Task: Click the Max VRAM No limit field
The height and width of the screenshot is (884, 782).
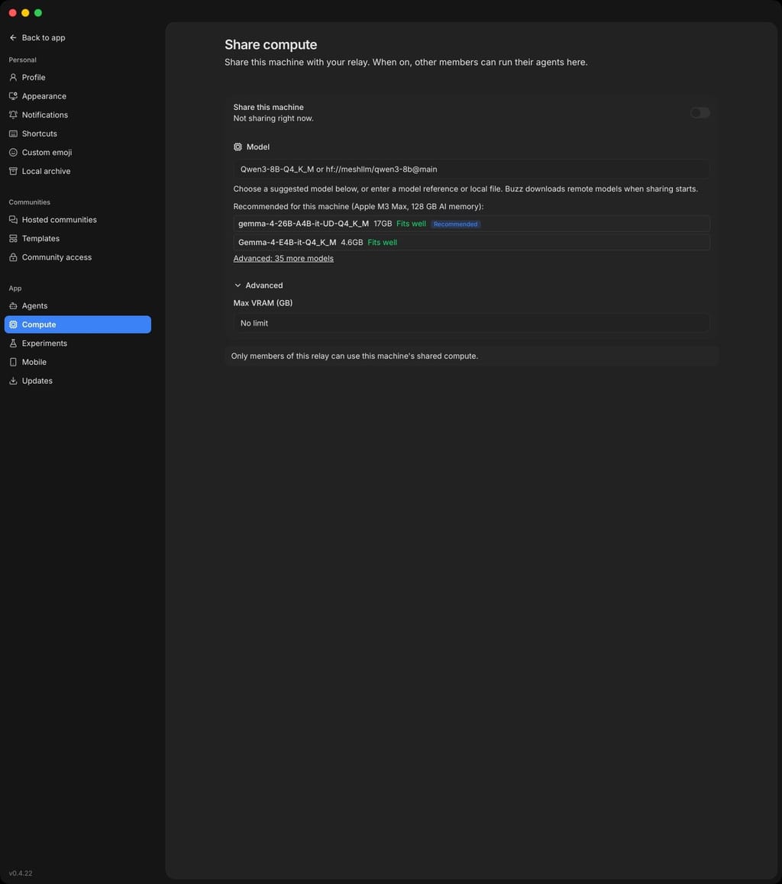Action: coord(471,323)
